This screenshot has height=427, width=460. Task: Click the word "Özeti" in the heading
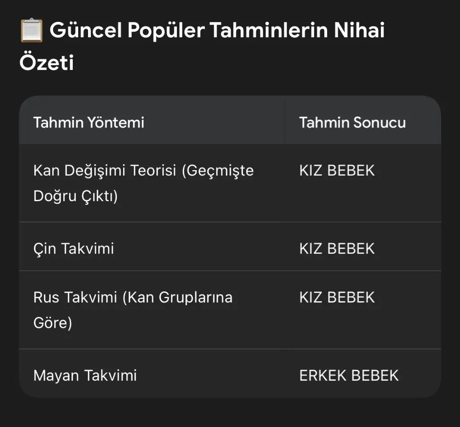coord(46,63)
